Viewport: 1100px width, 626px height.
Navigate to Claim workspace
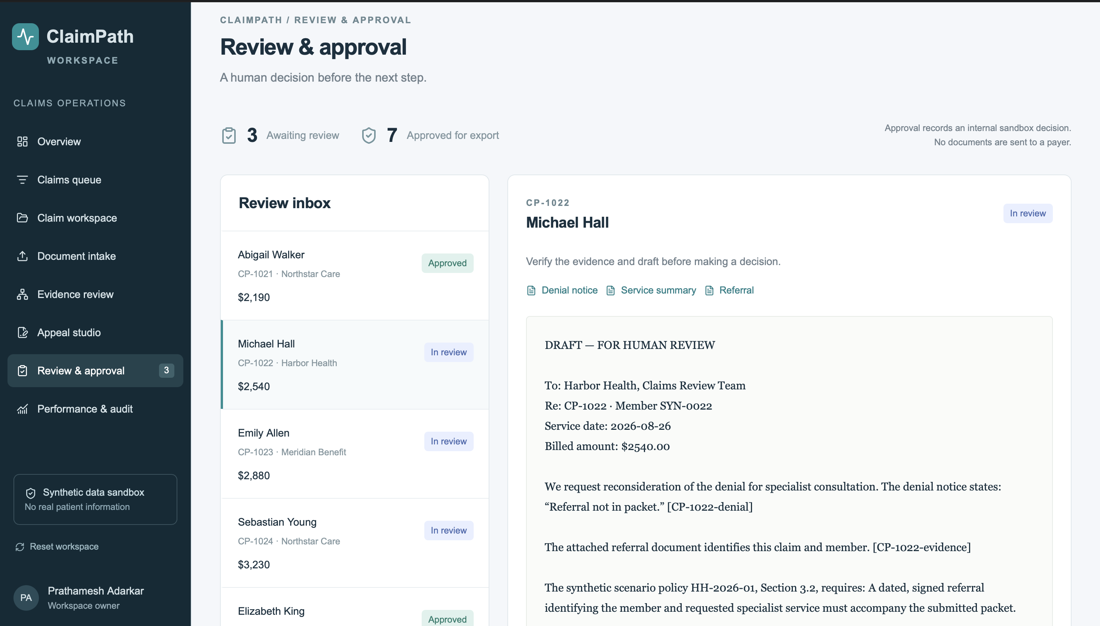click(95, 218)
